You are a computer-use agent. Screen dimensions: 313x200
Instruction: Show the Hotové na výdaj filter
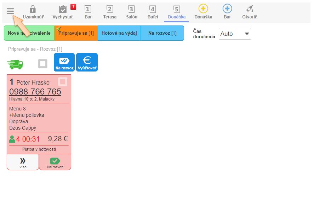point(119,33)
